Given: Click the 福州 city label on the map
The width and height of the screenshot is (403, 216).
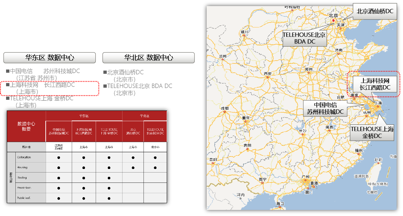Looking at the screenshot, I should pos(358,150).
